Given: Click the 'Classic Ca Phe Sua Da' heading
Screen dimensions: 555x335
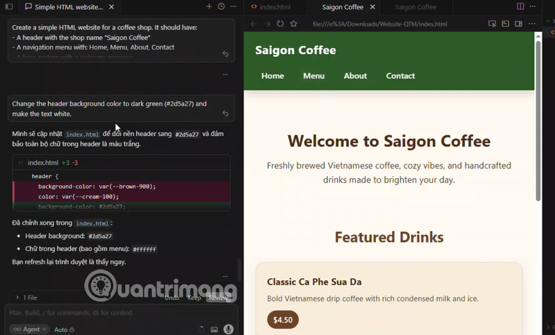Looking at the screenshot, I should (314, 282).
